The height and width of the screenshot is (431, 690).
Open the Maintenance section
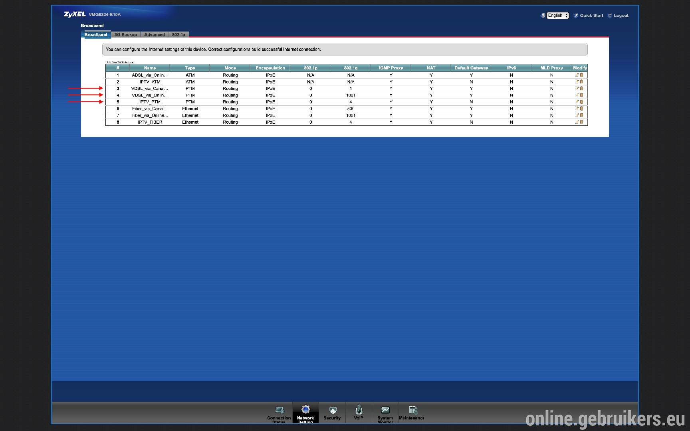point(412,413)
